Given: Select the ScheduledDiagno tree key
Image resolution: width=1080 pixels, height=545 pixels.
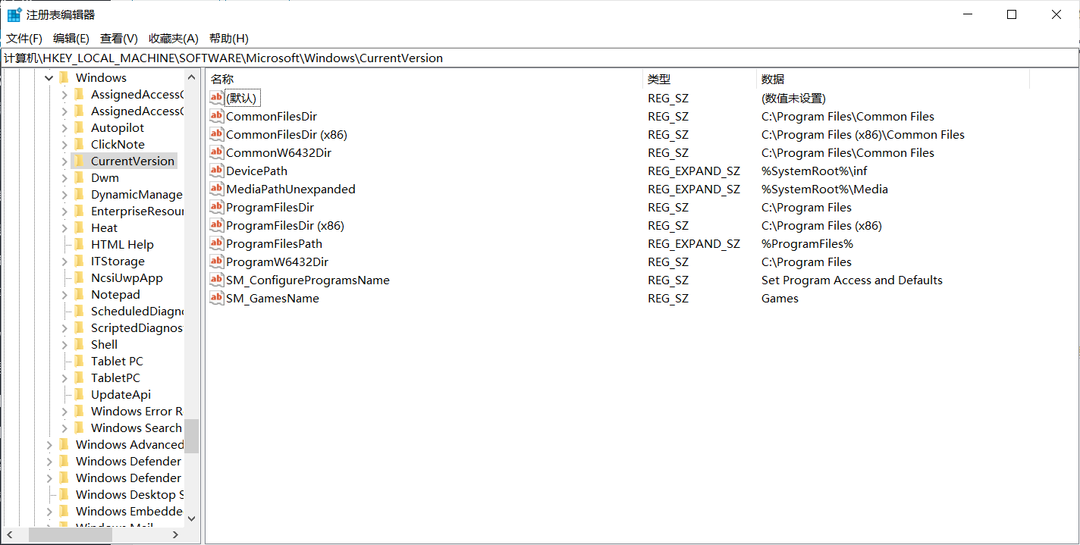Looking at the screenshot, I should (137, 311).
